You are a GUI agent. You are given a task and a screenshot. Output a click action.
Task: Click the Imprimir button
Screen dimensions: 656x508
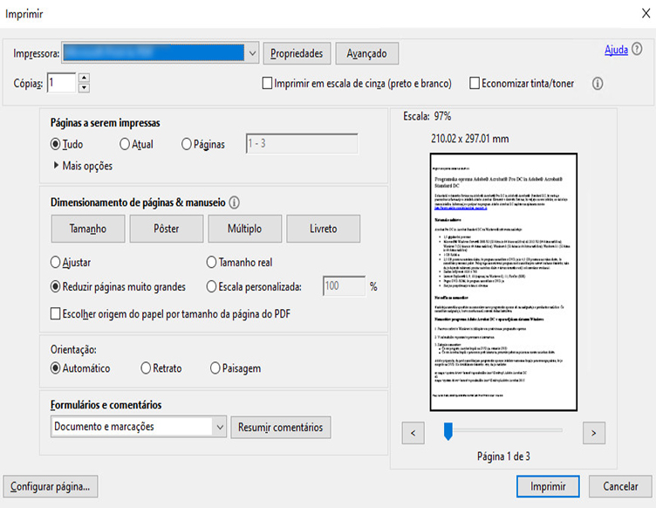click(548, 486)
